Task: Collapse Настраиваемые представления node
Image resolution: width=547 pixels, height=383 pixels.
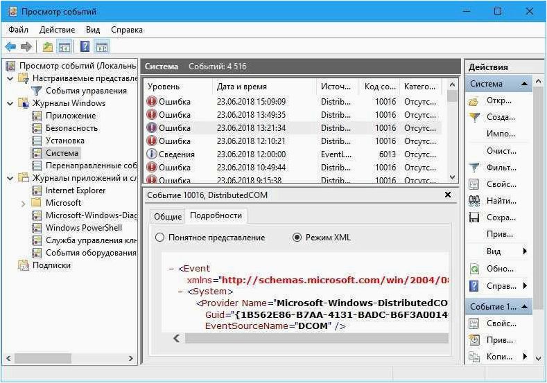Action: (10, 78)
